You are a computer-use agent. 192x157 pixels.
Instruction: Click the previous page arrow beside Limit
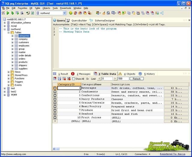(99, 79)
